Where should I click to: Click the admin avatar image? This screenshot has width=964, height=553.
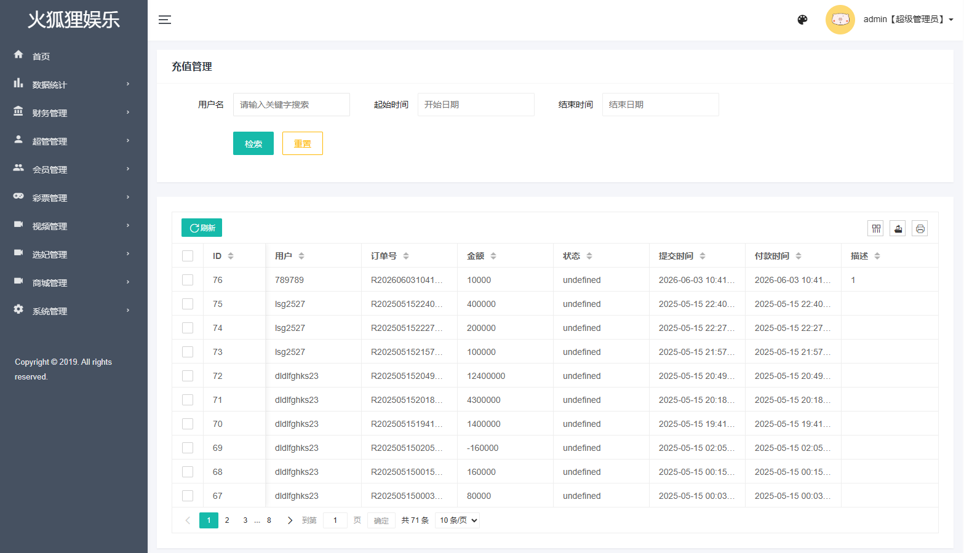point(840,20)
